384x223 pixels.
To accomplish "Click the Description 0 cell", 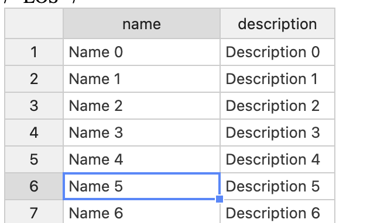I will point(277,52).
